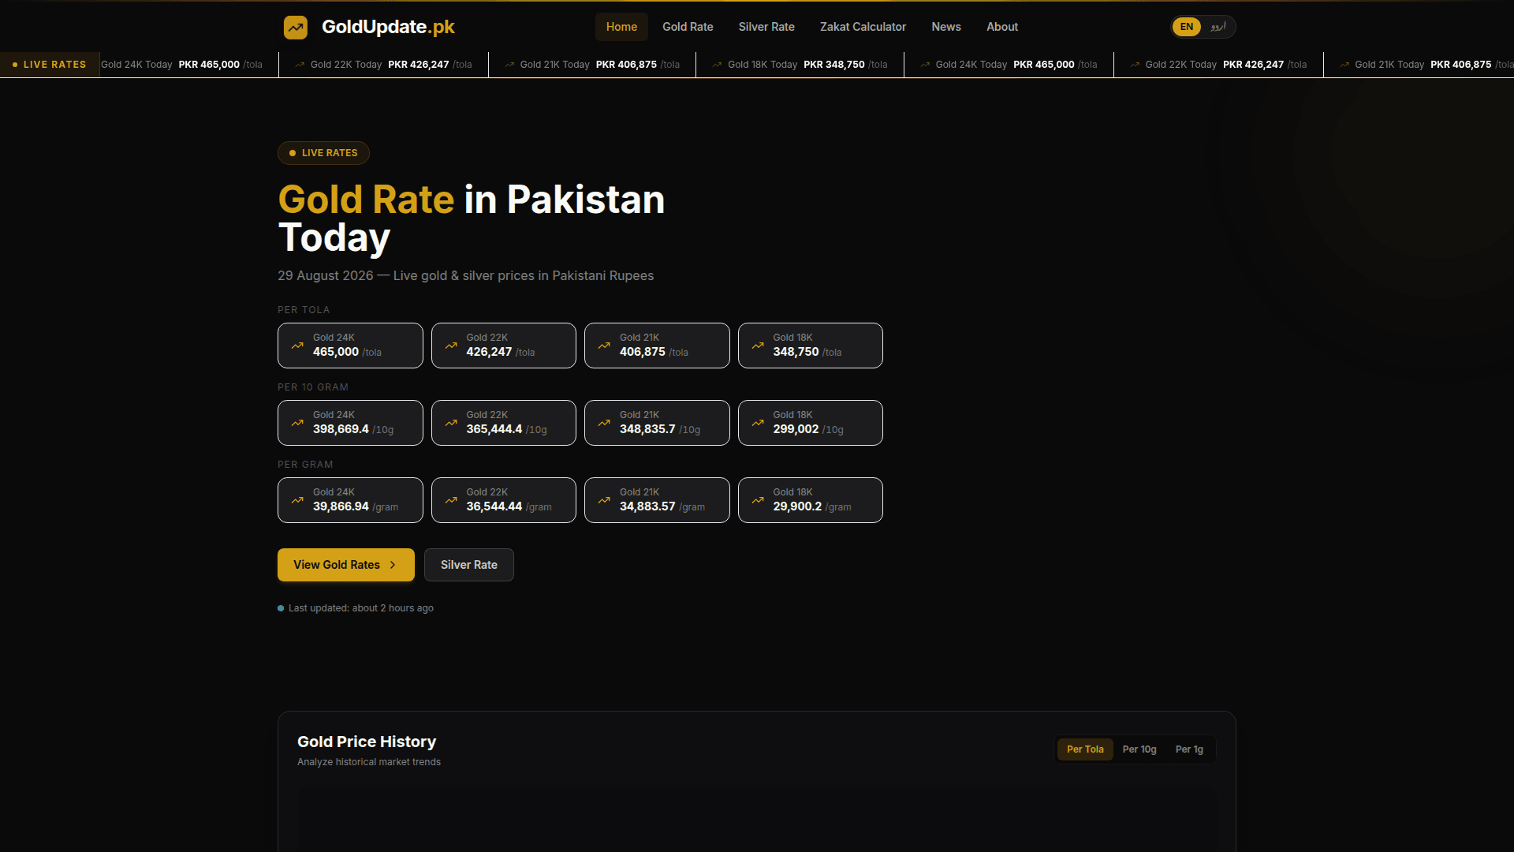Click the trend icon on Gold 21K per 10g card

pyautogui.click(x=604, y=423)
